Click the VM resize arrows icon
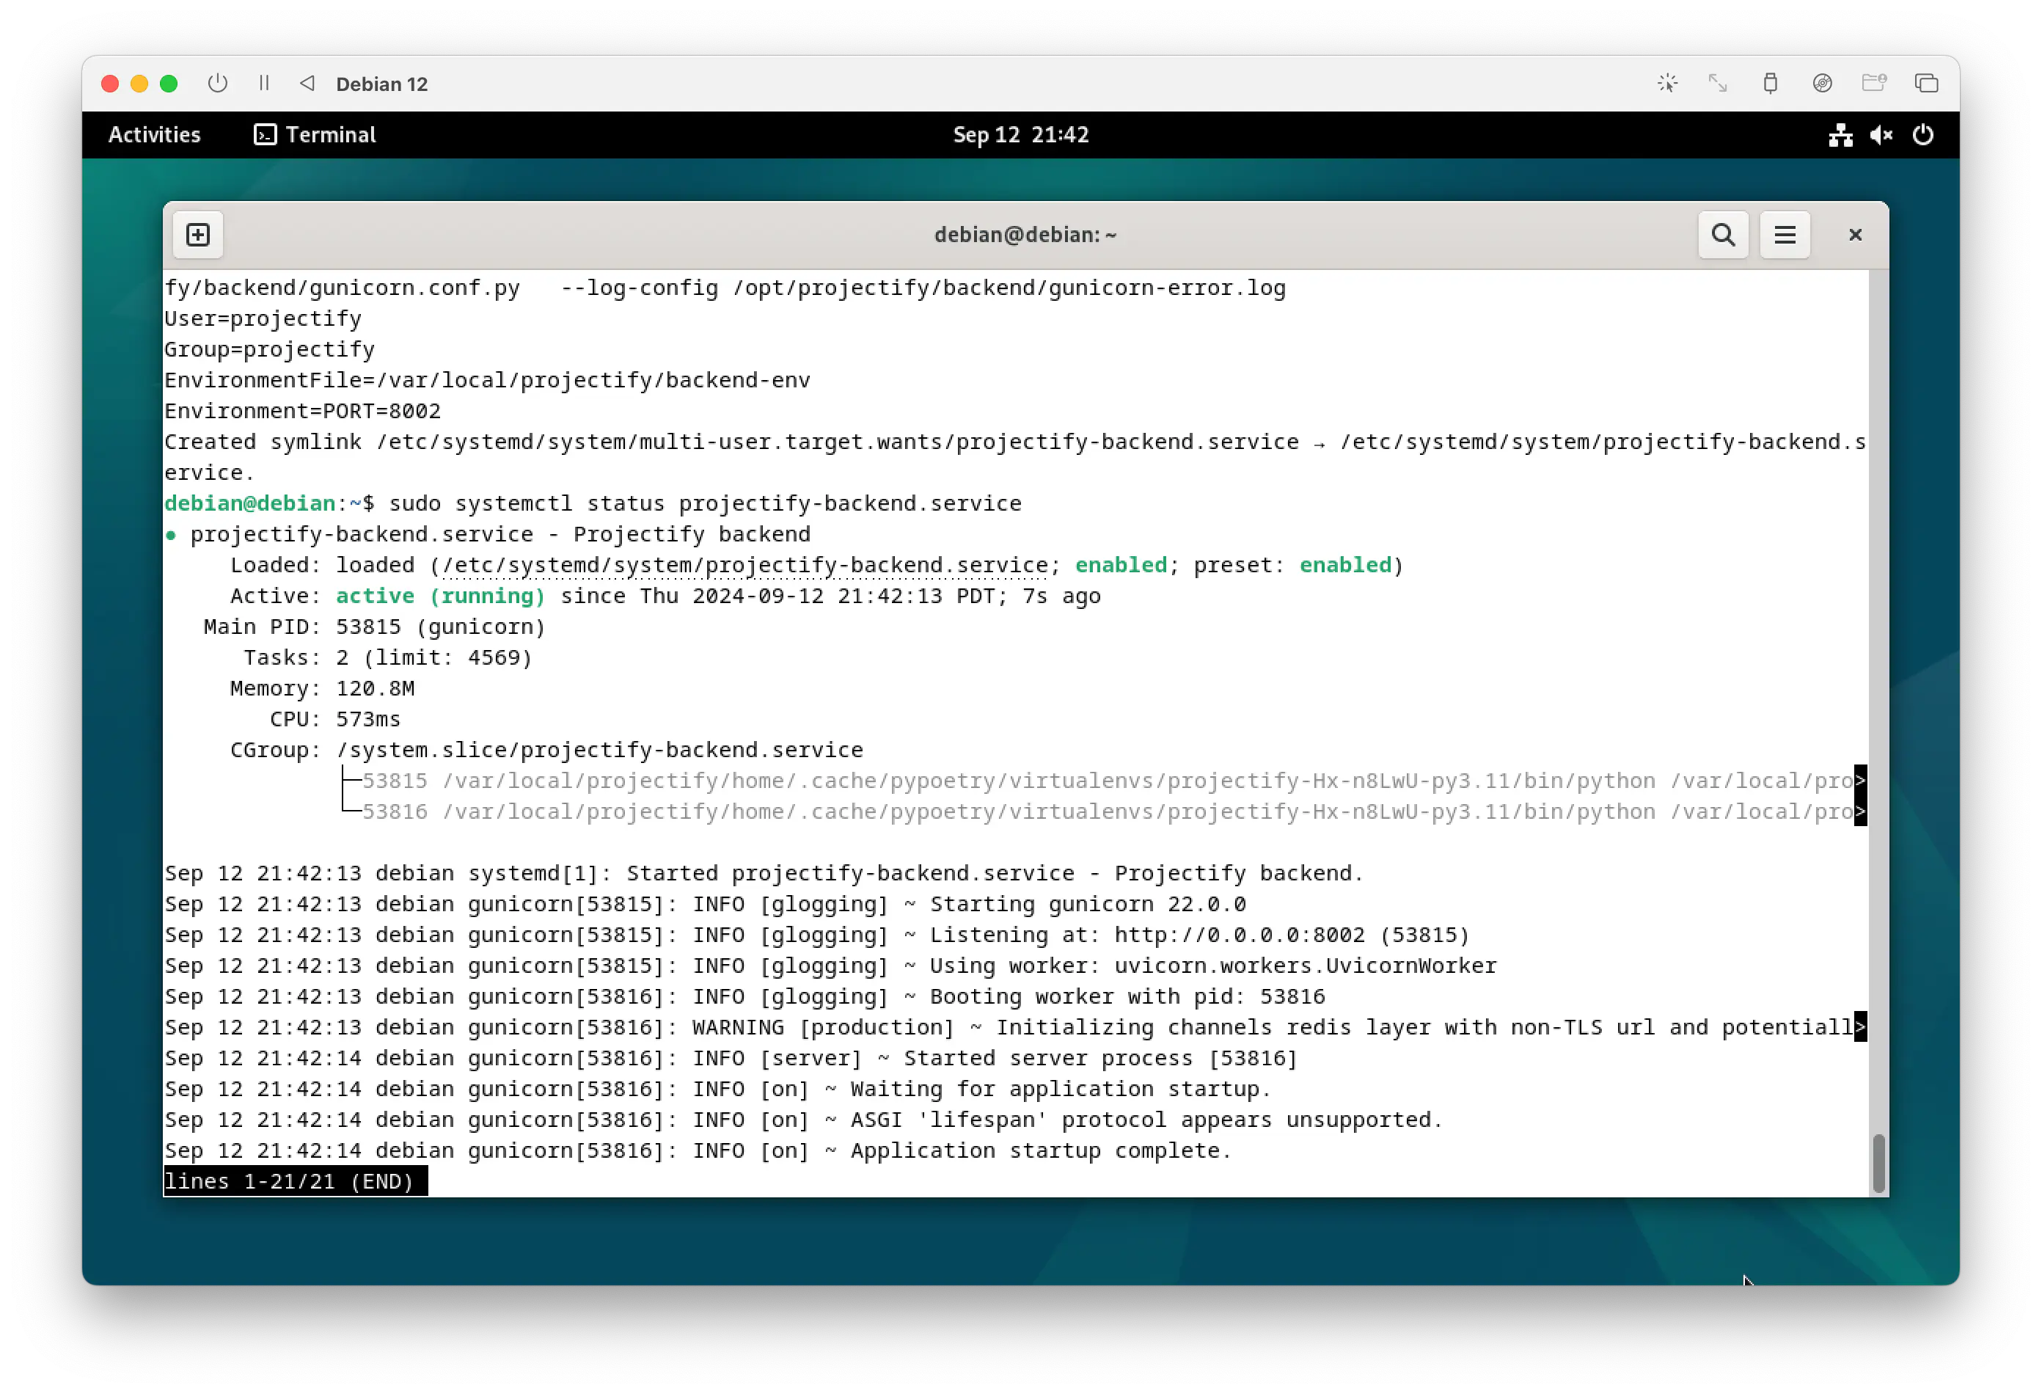Screen dimensions: 2042x1394 (1717, 84)
